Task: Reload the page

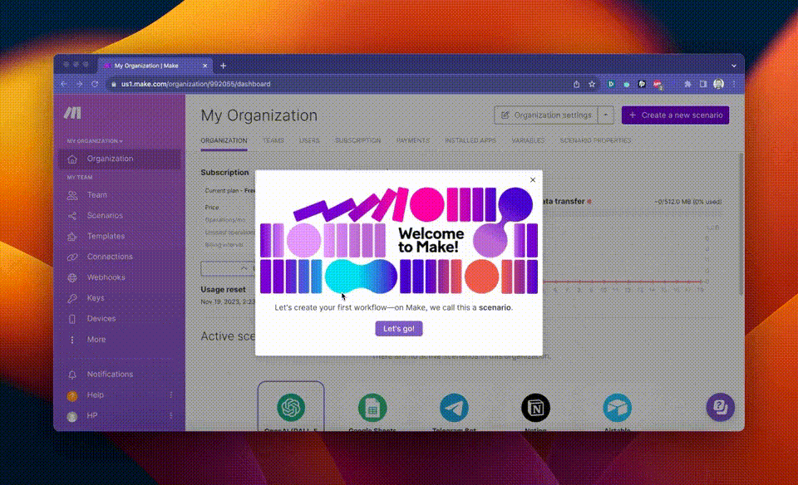Action: pyautogui.click(x=95, y=84)
